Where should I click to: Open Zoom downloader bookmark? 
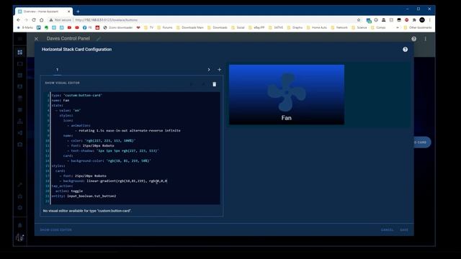[x=118, y=27]
